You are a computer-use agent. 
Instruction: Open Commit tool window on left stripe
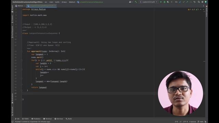tap(12, 19)
